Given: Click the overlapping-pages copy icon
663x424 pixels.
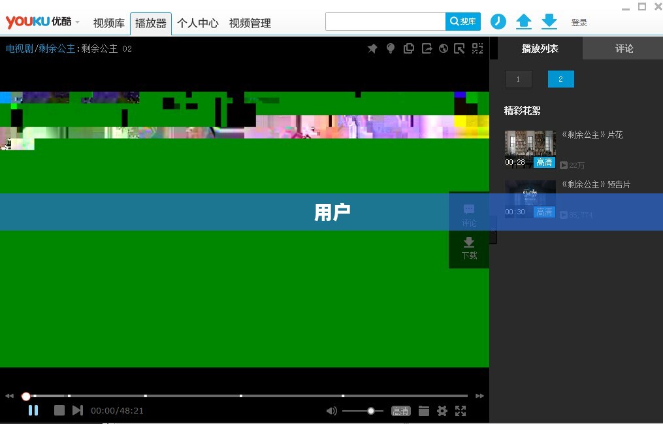Looking at the screenshot, I should tap(408, 48).
